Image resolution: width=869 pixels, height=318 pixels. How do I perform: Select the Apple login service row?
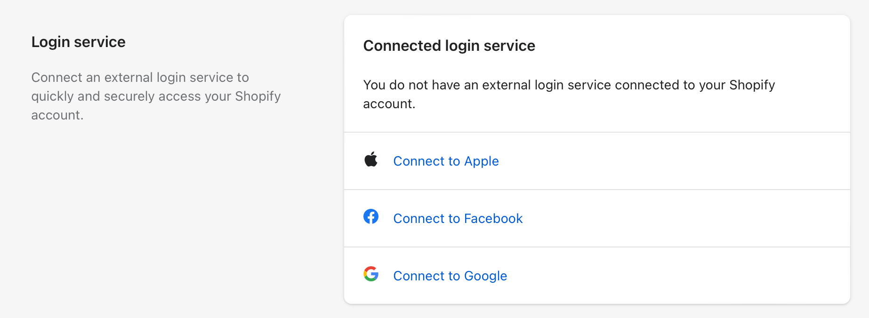pos(597,160)
